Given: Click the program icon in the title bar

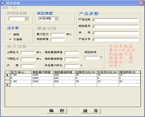Looking at the screenshot, I should click(3, 3).
